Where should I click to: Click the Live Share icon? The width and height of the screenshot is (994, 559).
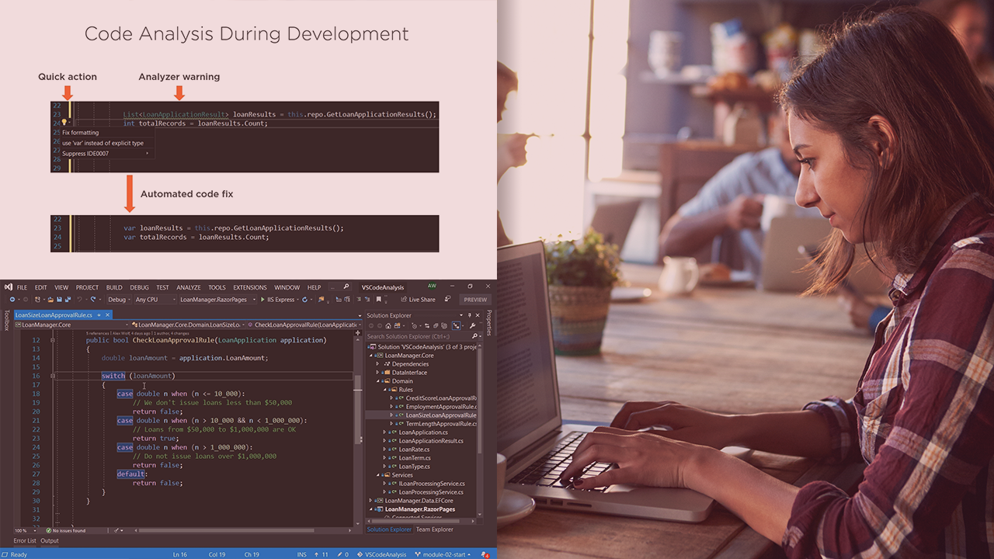click(405, 300)
